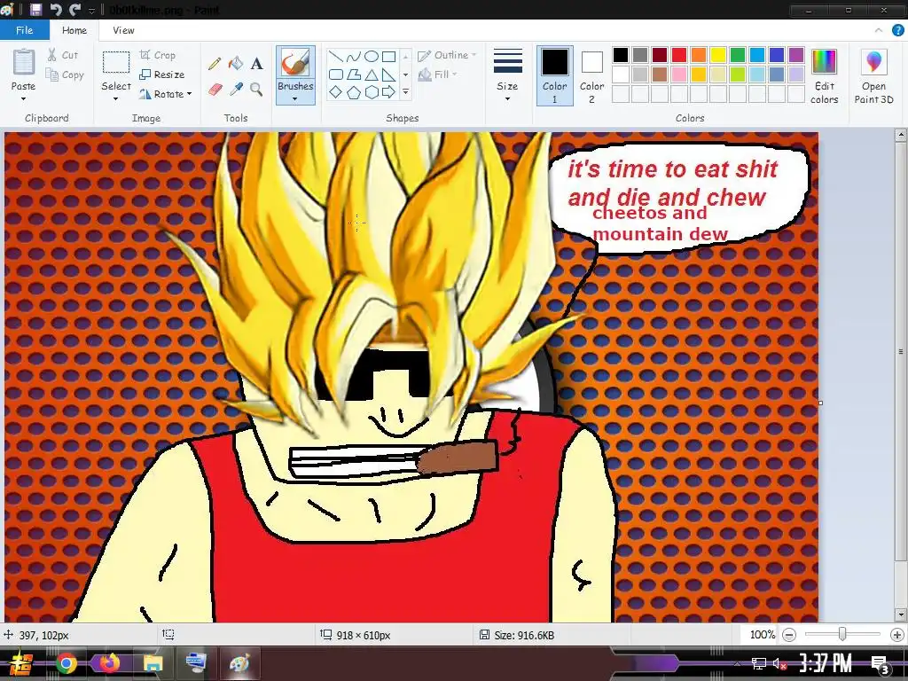This screenshot has width=908, height=681.
Task: Click the Copy button
Action: click(65, 74)
